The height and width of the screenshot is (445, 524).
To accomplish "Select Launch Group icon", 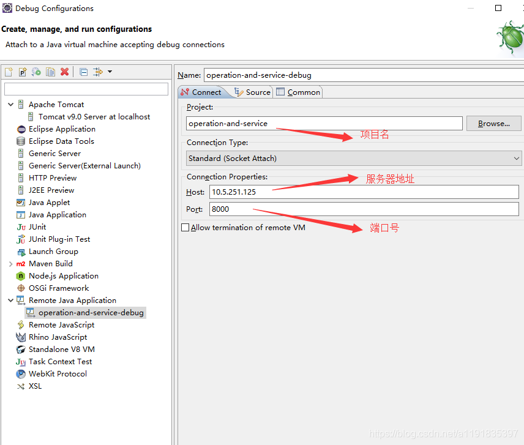I will [x=21, y=252].
